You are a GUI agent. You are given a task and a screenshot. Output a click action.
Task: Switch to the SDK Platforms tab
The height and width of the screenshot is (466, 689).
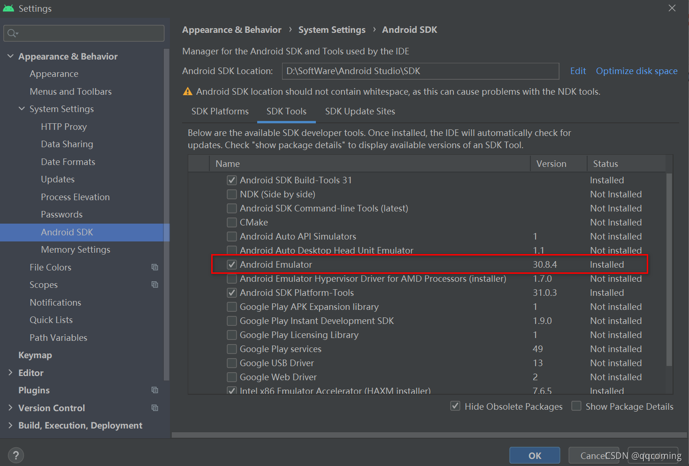click(220, 112)
